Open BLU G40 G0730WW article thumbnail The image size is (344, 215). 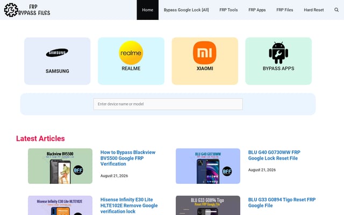click(x=208, y=166)
